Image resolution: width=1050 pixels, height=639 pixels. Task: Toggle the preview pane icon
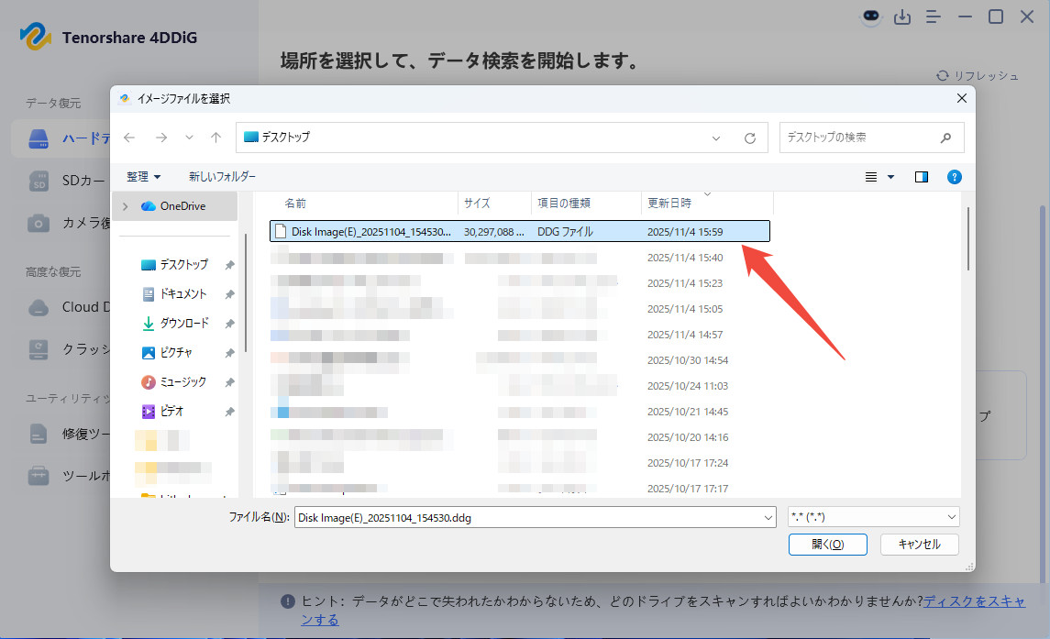tap(922, 177)
